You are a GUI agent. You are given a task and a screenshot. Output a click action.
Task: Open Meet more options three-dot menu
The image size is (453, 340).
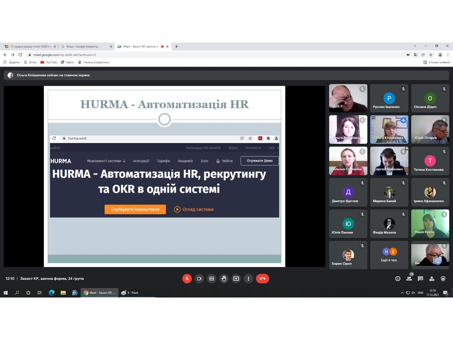(x=249, y=278)
